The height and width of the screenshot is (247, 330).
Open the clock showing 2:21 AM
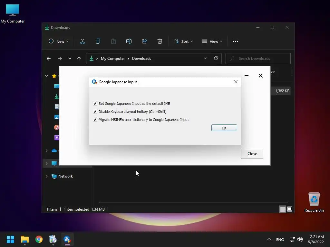316,239
